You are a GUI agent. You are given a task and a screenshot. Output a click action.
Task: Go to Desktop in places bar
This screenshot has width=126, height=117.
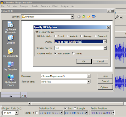point(11,40)
